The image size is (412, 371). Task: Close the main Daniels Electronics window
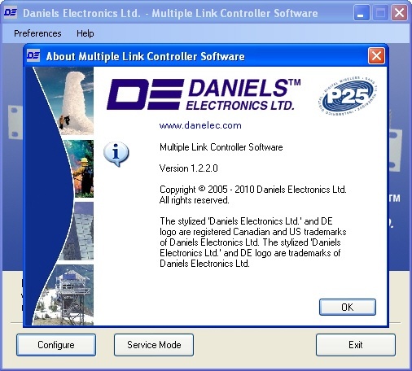(x=399, y=12)
